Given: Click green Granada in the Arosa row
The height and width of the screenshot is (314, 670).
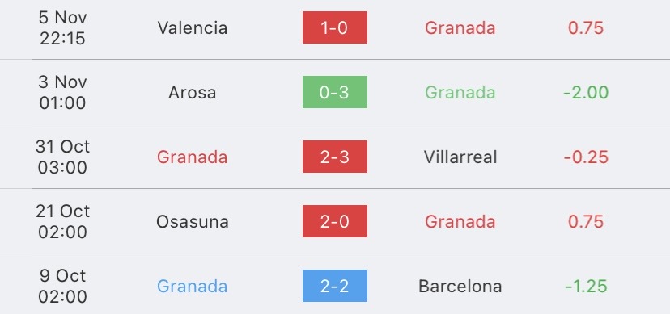Looking at the screenshot, I should [460, 93].
